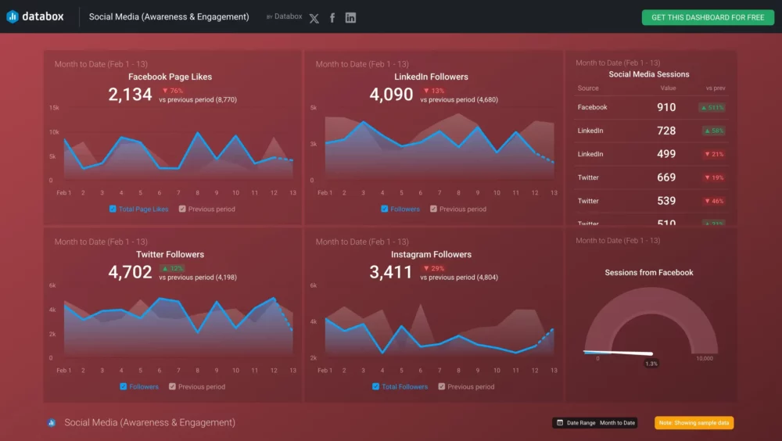Toggle Total Page Likes checkbox in Facebook chart

[x=113, y=209]
